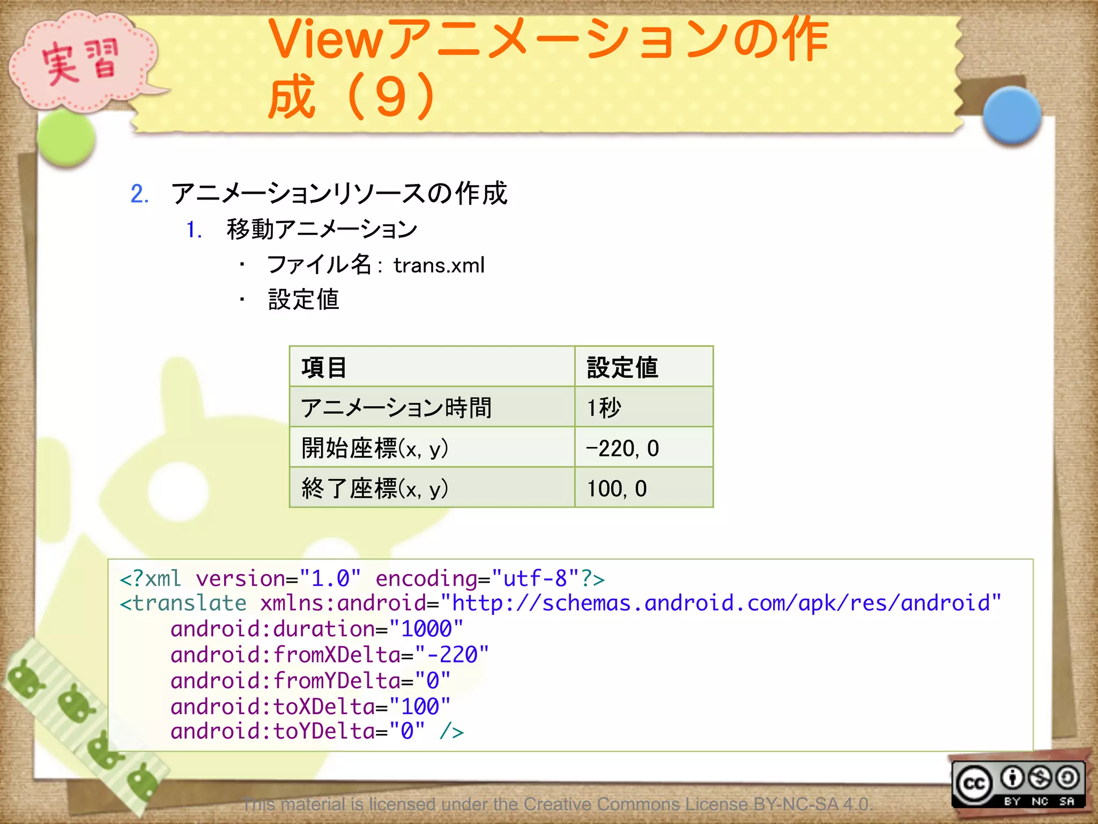This screenshot has height=824, width=1098.
Task: Click table cell 終了座標(x, y)
Action: pyautogui.click(x=432, y=488)
